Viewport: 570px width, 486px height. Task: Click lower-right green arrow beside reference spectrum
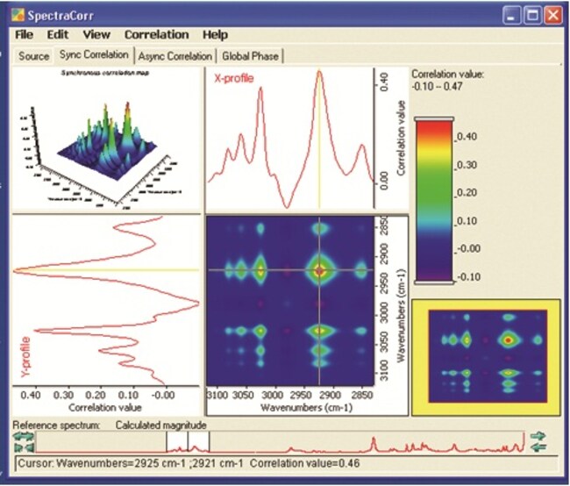coord(539,446)
